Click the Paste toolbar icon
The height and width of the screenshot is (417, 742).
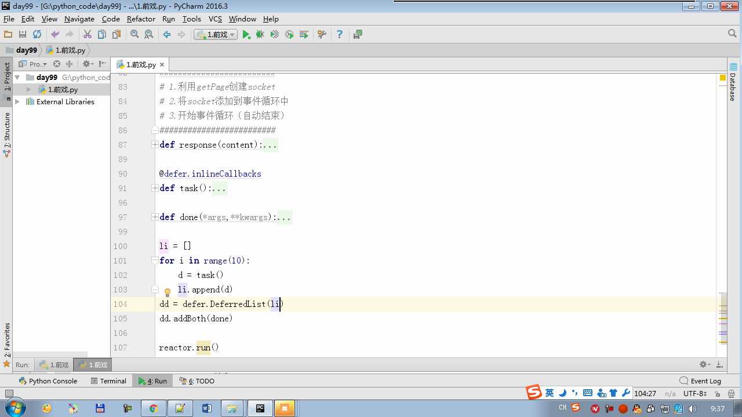(117, 35)
